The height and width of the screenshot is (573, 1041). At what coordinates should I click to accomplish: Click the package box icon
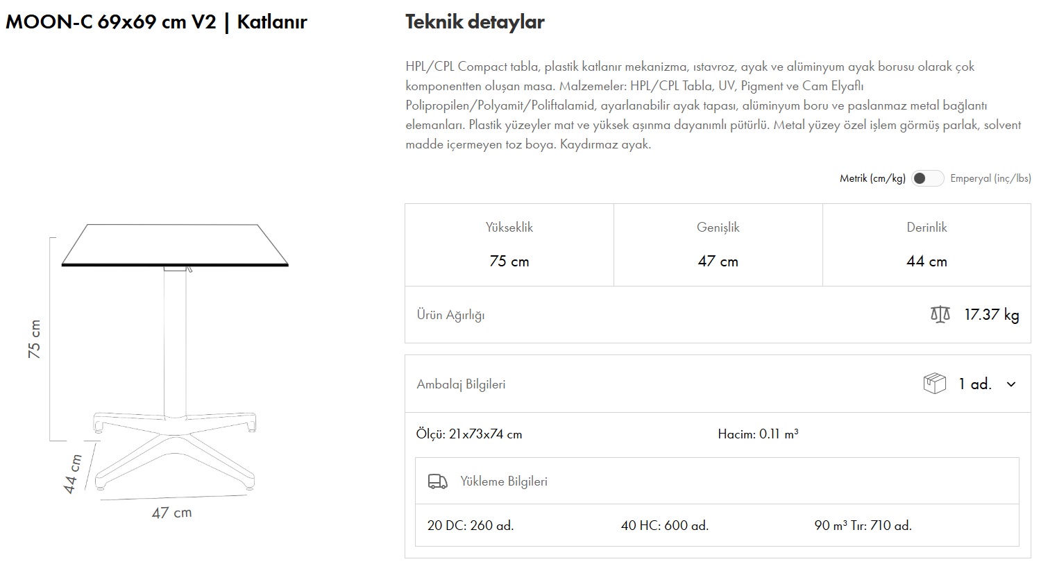934,384
